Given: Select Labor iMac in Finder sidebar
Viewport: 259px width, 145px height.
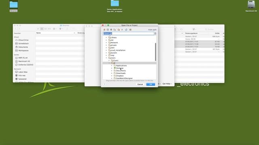Looking at the screenshot, I should click(21, 72).
